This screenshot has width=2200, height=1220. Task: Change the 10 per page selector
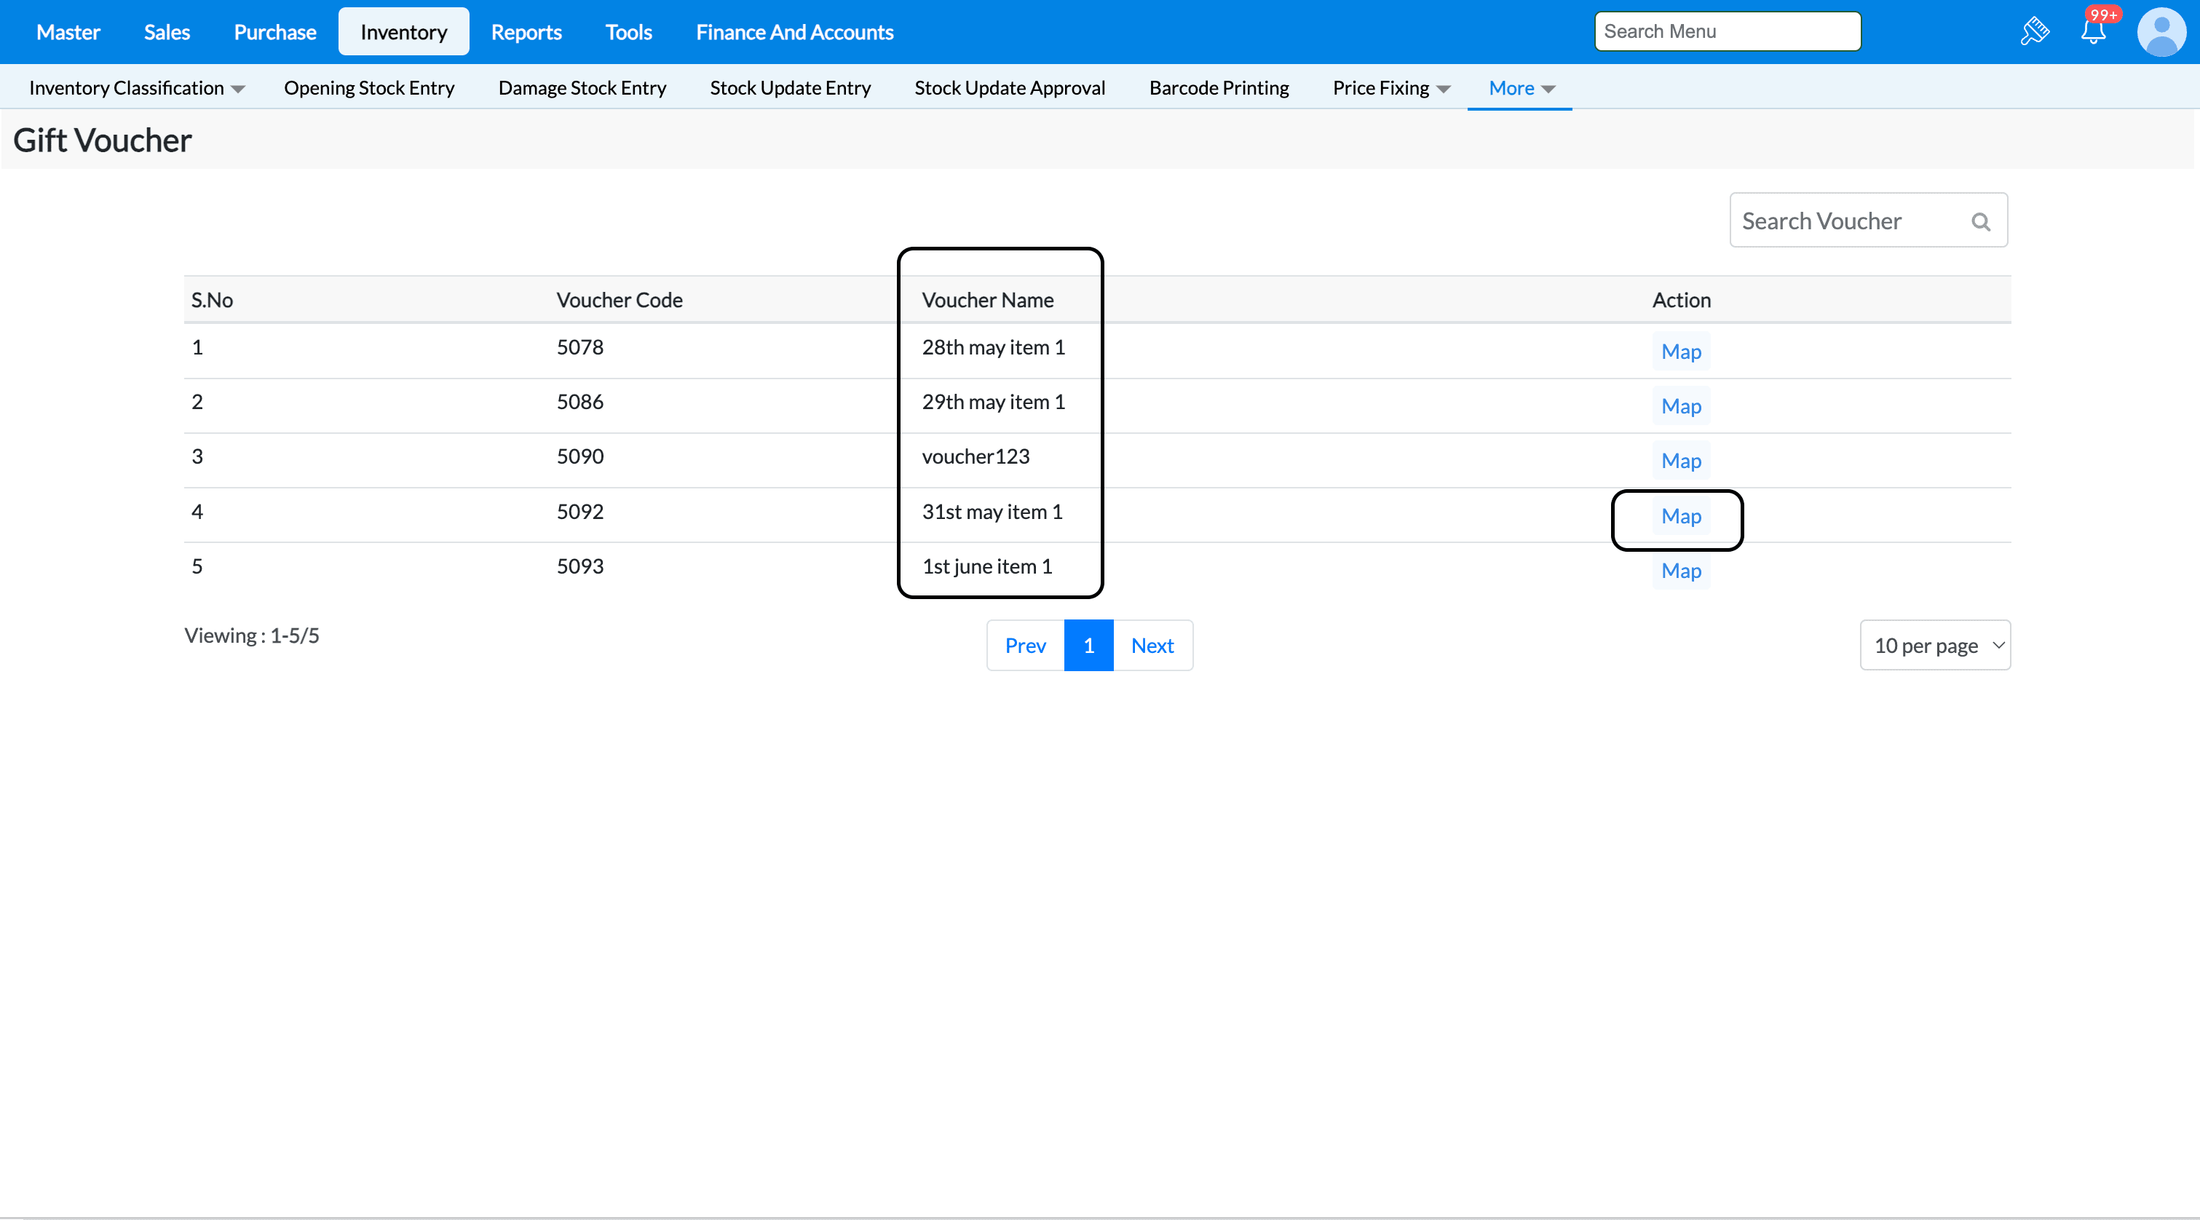(x=1934, y=646)
